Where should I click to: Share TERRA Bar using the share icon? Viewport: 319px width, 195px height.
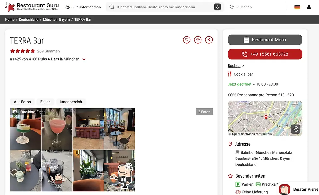click(209, 40)
